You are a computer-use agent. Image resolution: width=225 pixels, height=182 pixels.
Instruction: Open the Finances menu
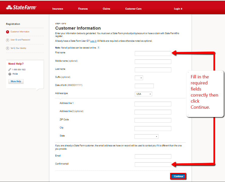(83, 9)
